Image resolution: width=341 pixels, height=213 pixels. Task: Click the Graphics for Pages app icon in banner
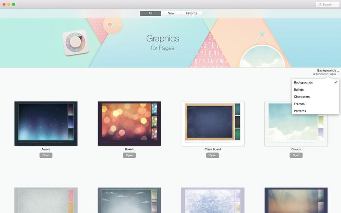[x=75, y=43]
